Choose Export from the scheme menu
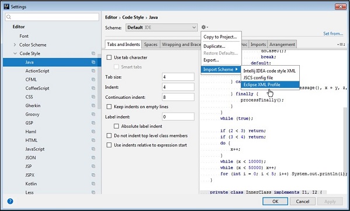This screenshot has width=350, height=211. (x=211, y=60)
